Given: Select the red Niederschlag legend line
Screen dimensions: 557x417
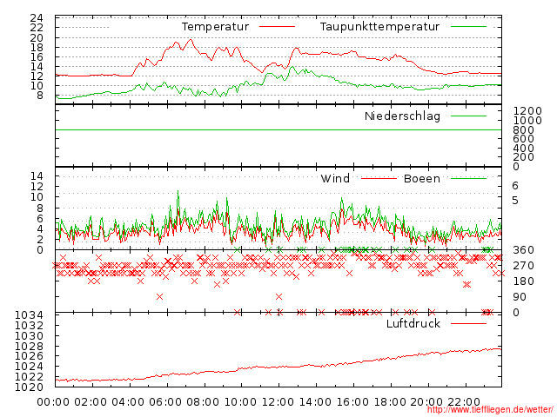Looking at the screenshot, I should (x=469, y=116).
